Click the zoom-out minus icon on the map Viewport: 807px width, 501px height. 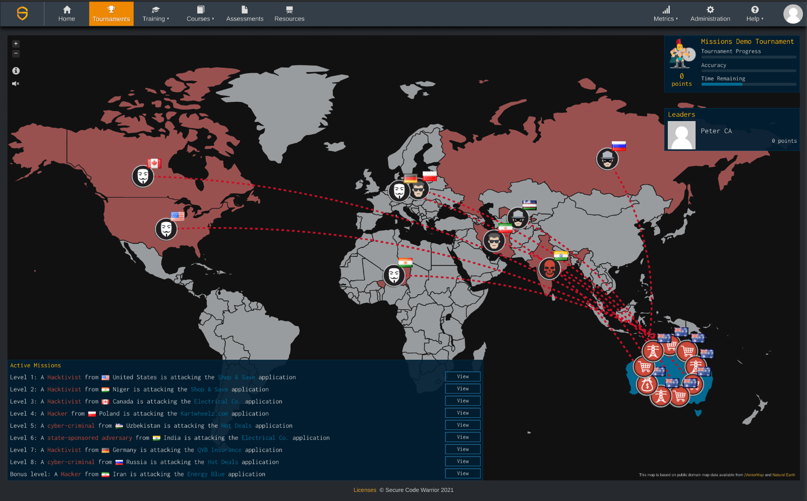pos(16,53)
